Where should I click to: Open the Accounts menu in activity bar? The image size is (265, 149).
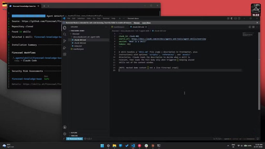[65, 127]
